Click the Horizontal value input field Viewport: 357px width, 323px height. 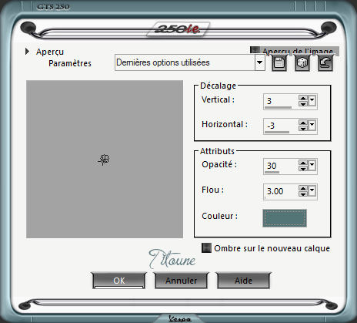click(281, 126)
